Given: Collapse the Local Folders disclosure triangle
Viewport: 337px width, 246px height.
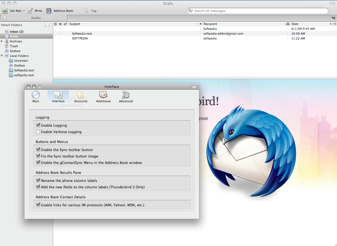Looking at the screenshot, I should point(2,56).
